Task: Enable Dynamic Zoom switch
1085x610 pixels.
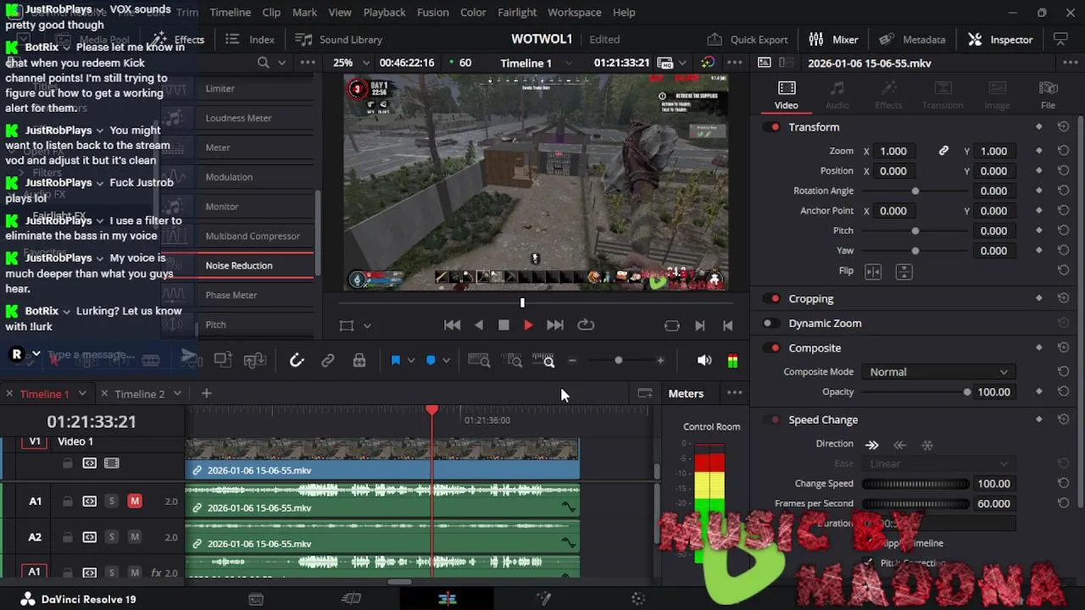Action: click(x=771, y=323)
